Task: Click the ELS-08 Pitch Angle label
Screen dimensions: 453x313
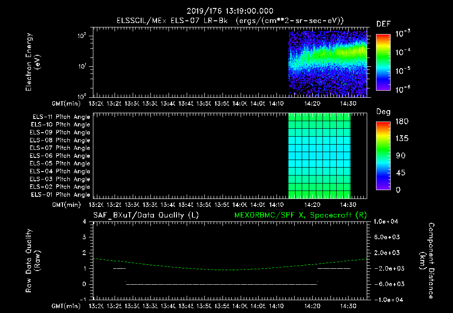Action: 60,140
